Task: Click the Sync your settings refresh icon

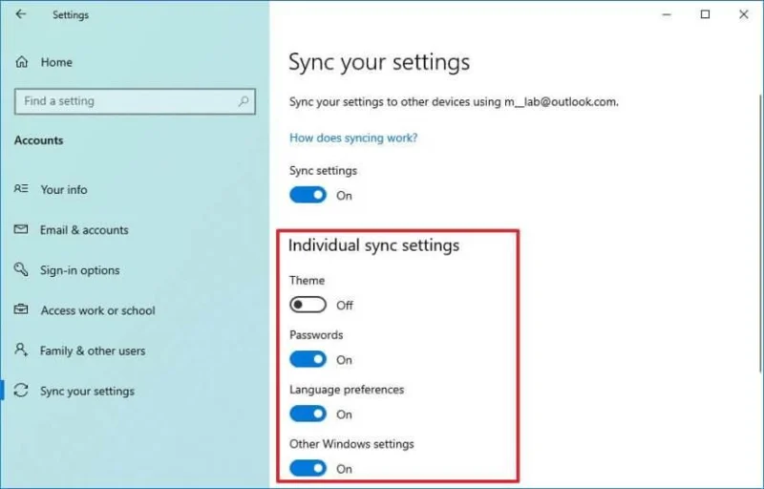Action: [x=21, y=390]
